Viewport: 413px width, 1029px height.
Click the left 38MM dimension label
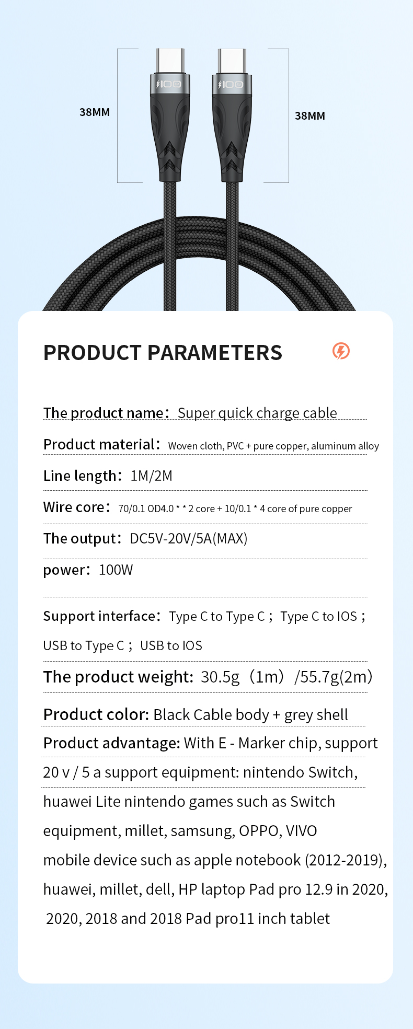pyautogui.click(x=95, y=112)
